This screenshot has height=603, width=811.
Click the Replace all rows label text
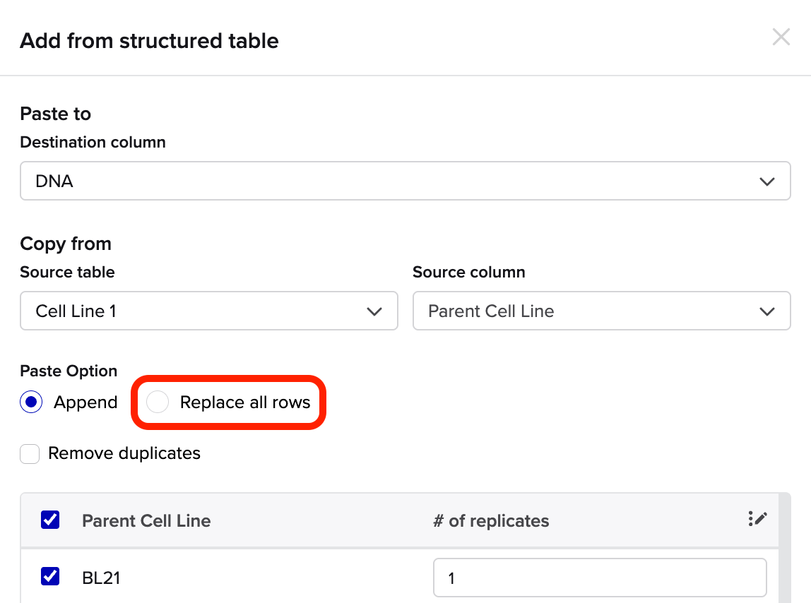[245, 402]
